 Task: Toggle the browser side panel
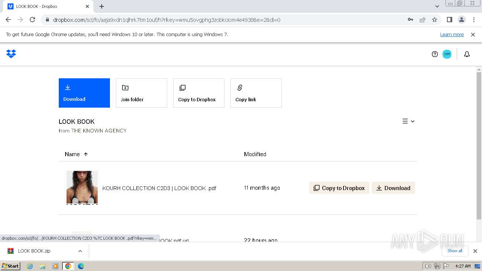coord(450,20)
